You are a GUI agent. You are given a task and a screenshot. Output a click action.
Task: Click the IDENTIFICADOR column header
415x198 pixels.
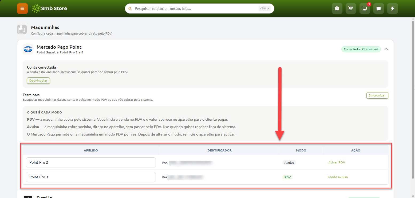tap(219, 150)
